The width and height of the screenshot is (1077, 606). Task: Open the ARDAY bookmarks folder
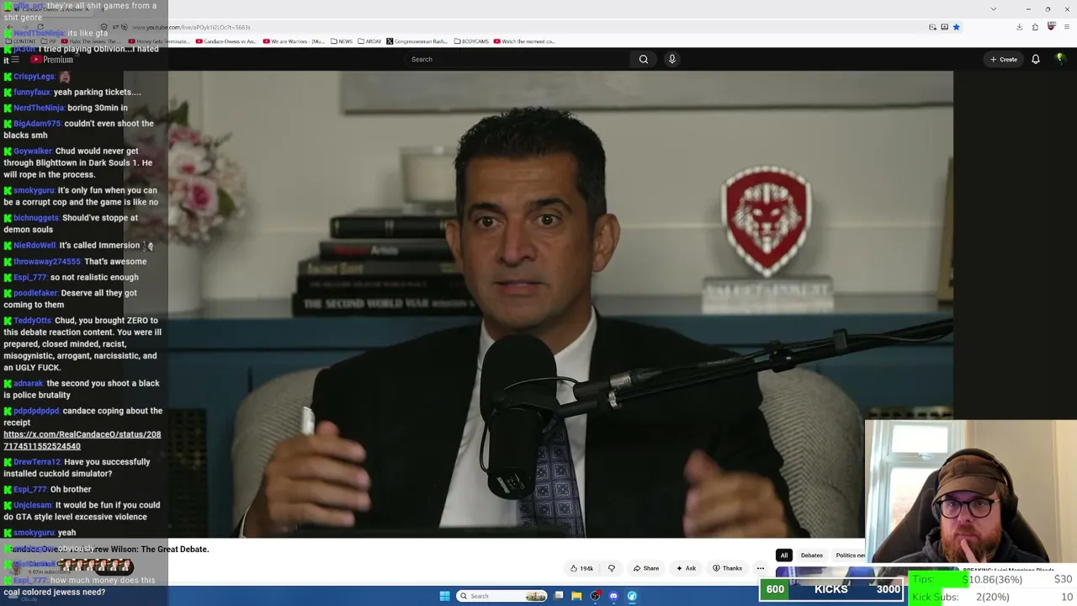pyautogui.click(x=369, y=41)
